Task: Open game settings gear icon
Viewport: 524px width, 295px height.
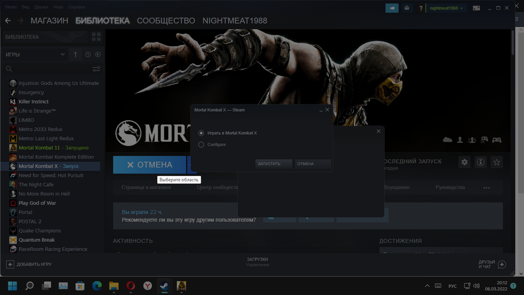Action: pyautogui.click(x=465, y=162)
